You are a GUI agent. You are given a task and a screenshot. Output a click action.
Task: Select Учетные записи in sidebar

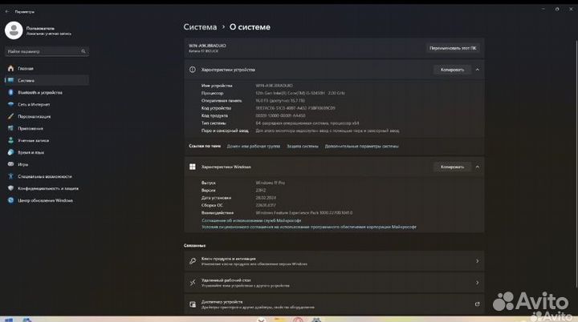point(34,140)
